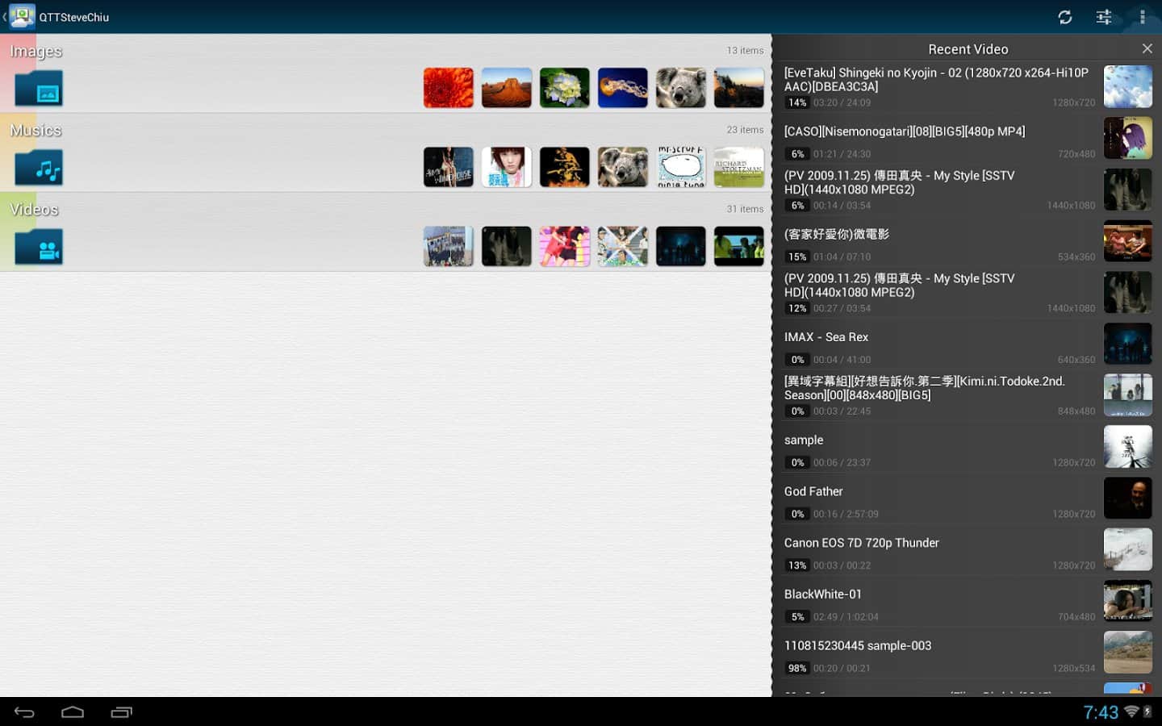Open the Images folder icon
This screenshot has height=726, width=1162.
pos(39,89)
